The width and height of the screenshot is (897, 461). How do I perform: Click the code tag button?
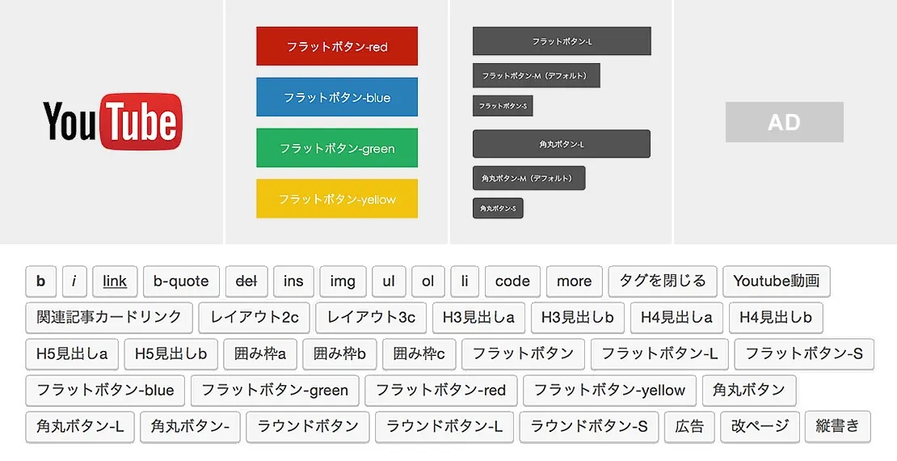(x=512, y=281)
